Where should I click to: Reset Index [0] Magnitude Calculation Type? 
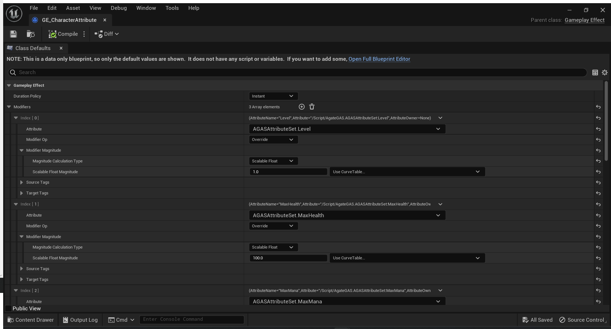pos(598,161)
